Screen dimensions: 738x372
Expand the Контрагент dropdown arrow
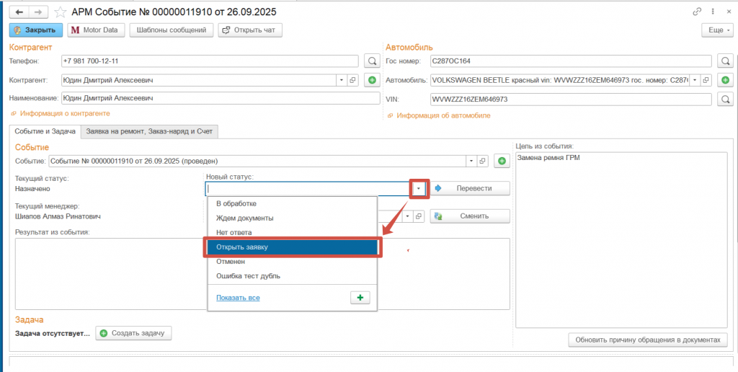click(341, 80)
